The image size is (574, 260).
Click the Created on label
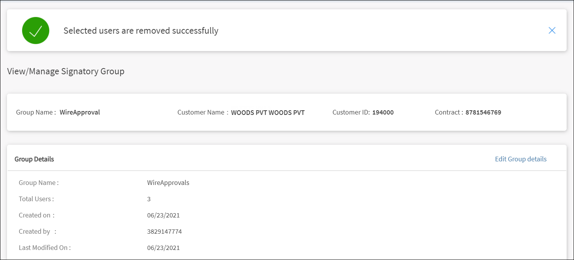click(x=36, y=215)
